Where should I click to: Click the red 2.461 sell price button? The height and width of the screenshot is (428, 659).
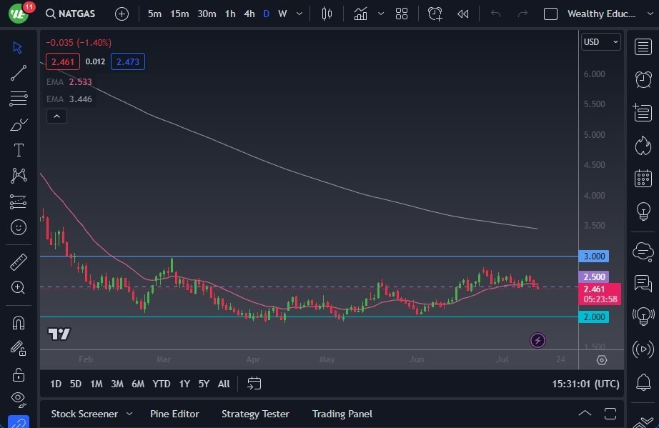pyautogui.click(x=63, y=61)
